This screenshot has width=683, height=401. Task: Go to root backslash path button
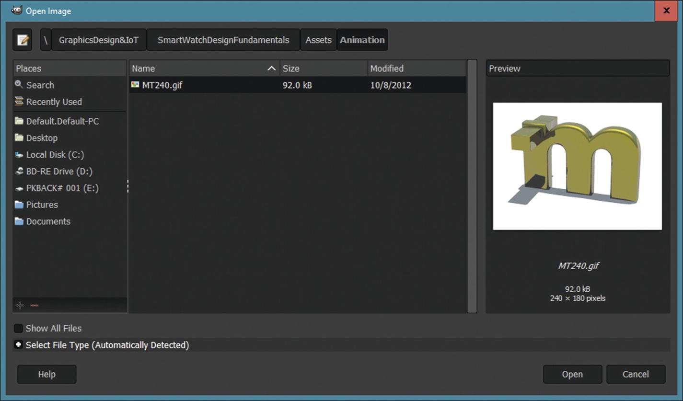46,40
